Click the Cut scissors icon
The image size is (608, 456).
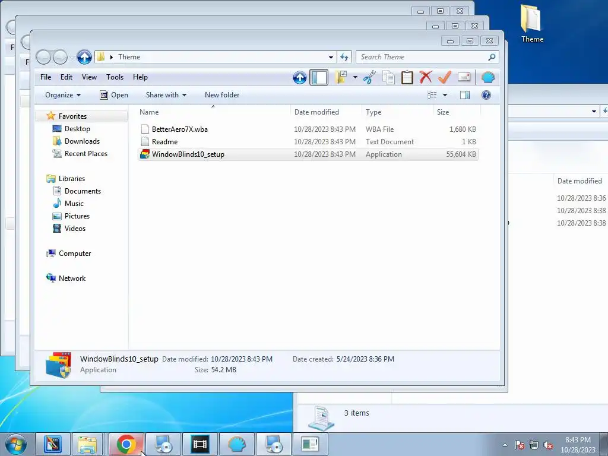[x=369, y=77]
